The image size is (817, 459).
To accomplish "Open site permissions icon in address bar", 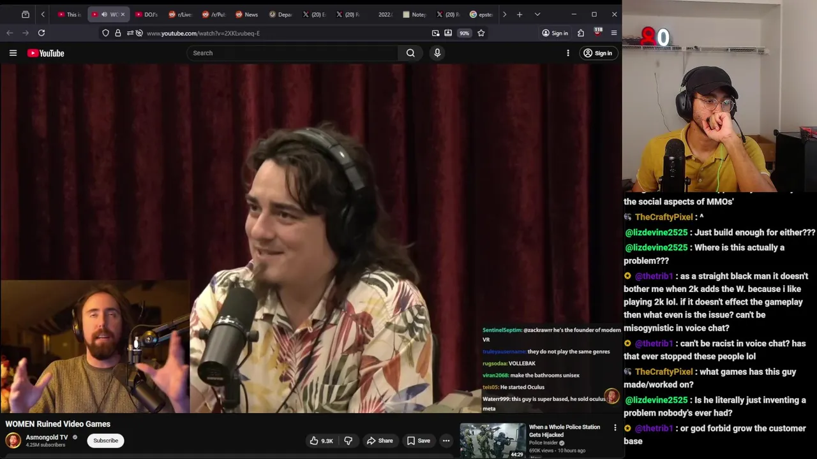I will click(x=130, y=33).
